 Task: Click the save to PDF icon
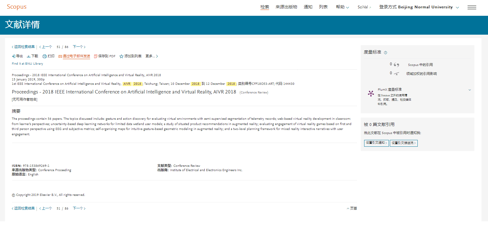[x=96, y=56]
